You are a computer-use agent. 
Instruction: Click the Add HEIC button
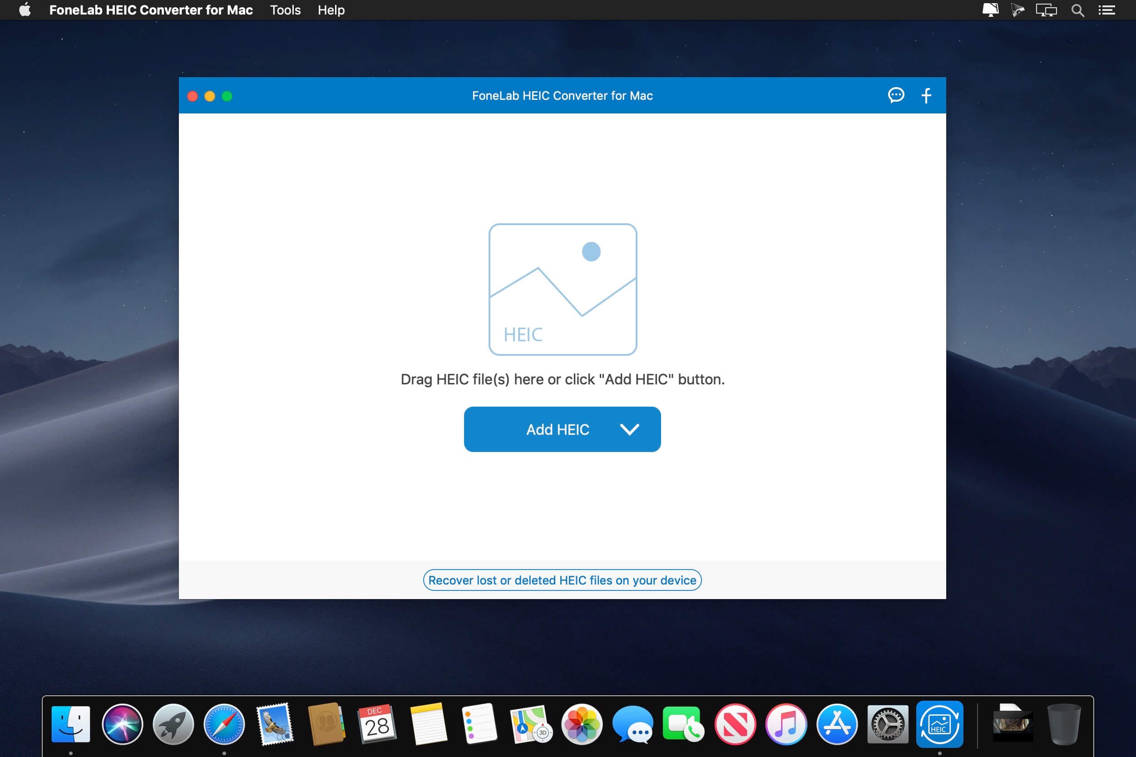tap(562, 429)
